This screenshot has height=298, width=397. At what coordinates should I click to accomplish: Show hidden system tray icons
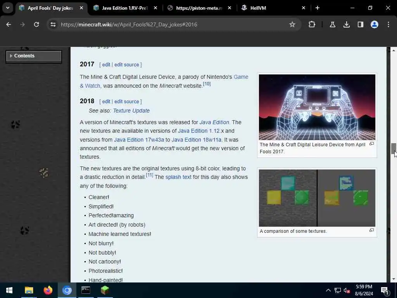tap(328, 290)
